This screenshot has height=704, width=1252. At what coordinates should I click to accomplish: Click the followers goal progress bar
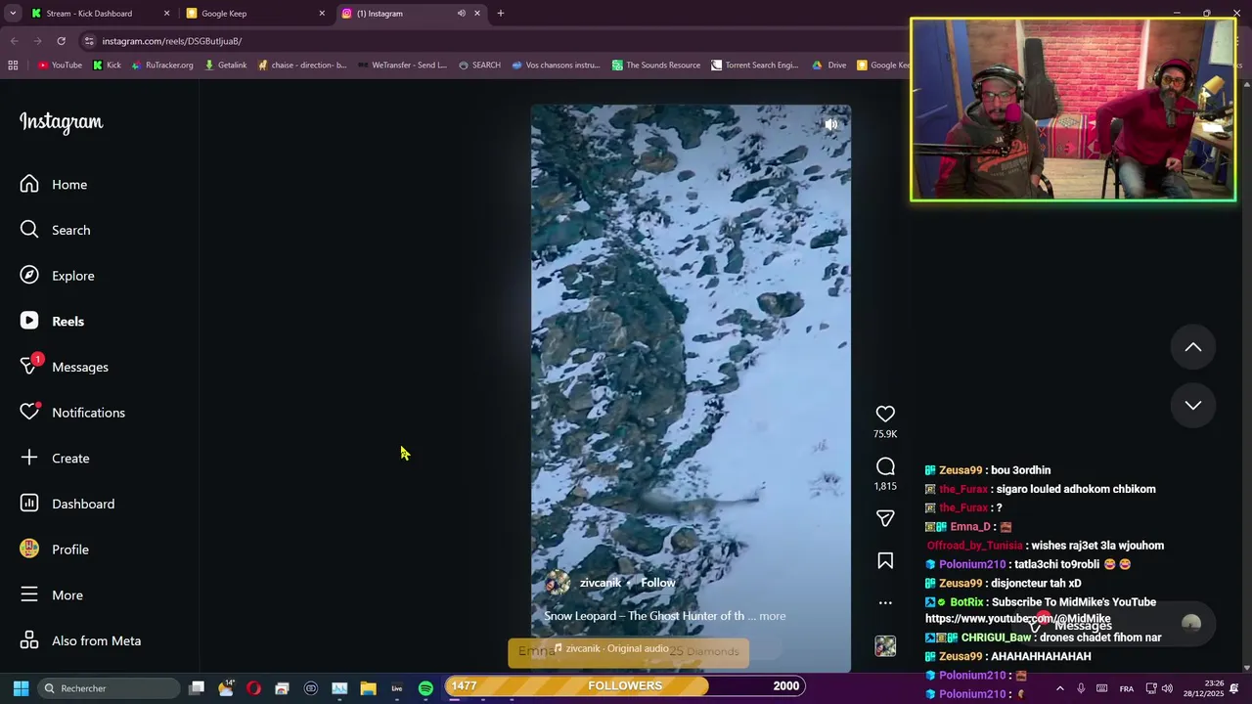(625, 685)
